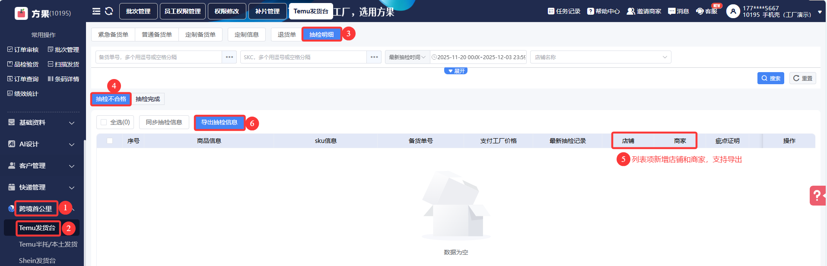Click the 商家 column header
The width and height of the screenshot is (827, 266).
(680, 141)
